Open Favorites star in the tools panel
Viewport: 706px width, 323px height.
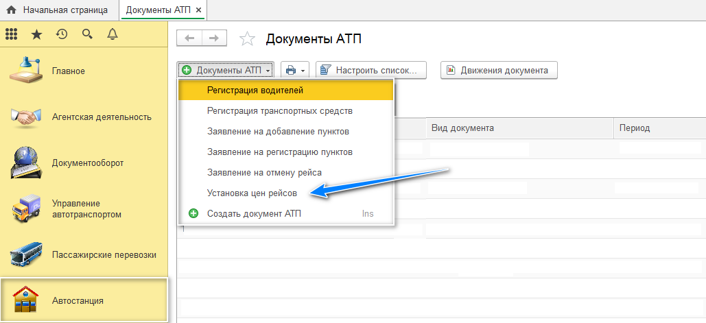pos(36,34)
